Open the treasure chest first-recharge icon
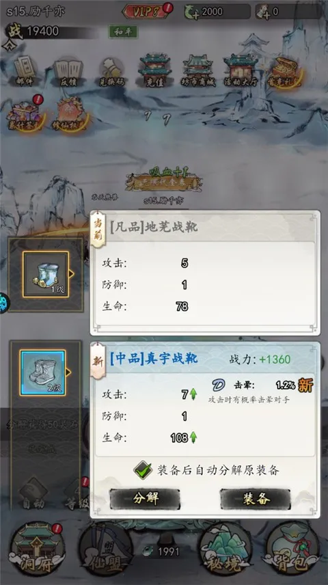328x585 pixels. pos(284,72)
